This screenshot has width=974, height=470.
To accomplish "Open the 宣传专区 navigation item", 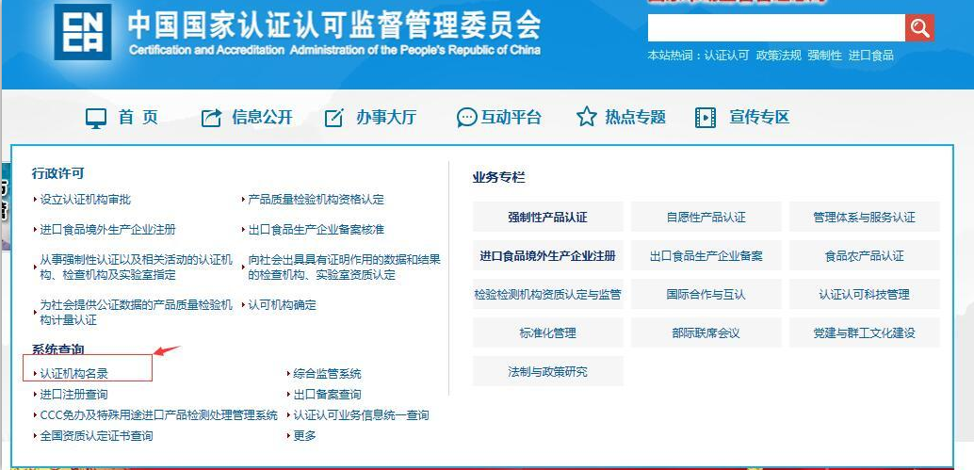I will [x=759, y=118].
